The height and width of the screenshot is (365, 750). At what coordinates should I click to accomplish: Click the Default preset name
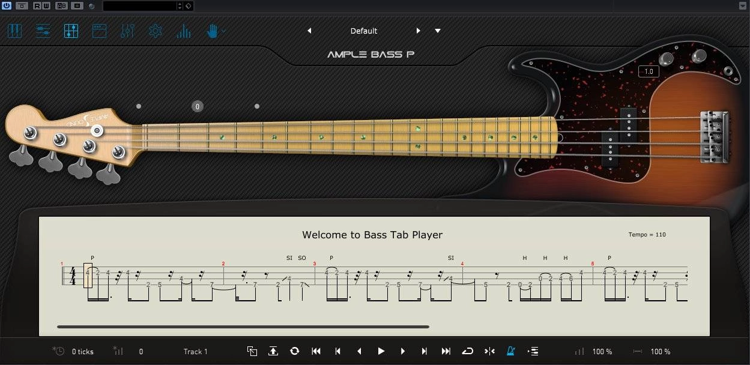(x=364, y=31)
